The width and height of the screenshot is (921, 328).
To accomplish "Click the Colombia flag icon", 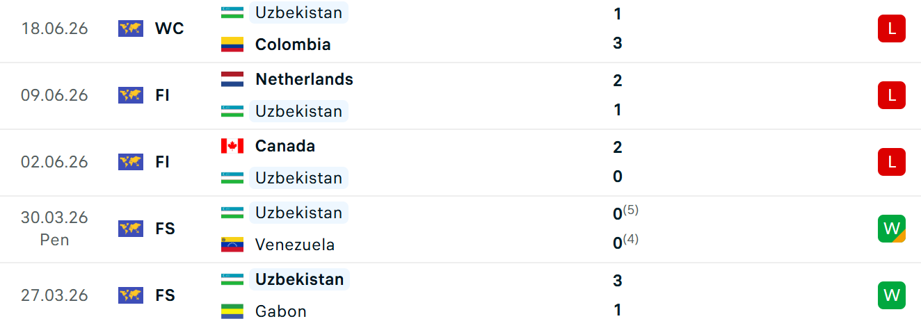I will coord(232,44).
